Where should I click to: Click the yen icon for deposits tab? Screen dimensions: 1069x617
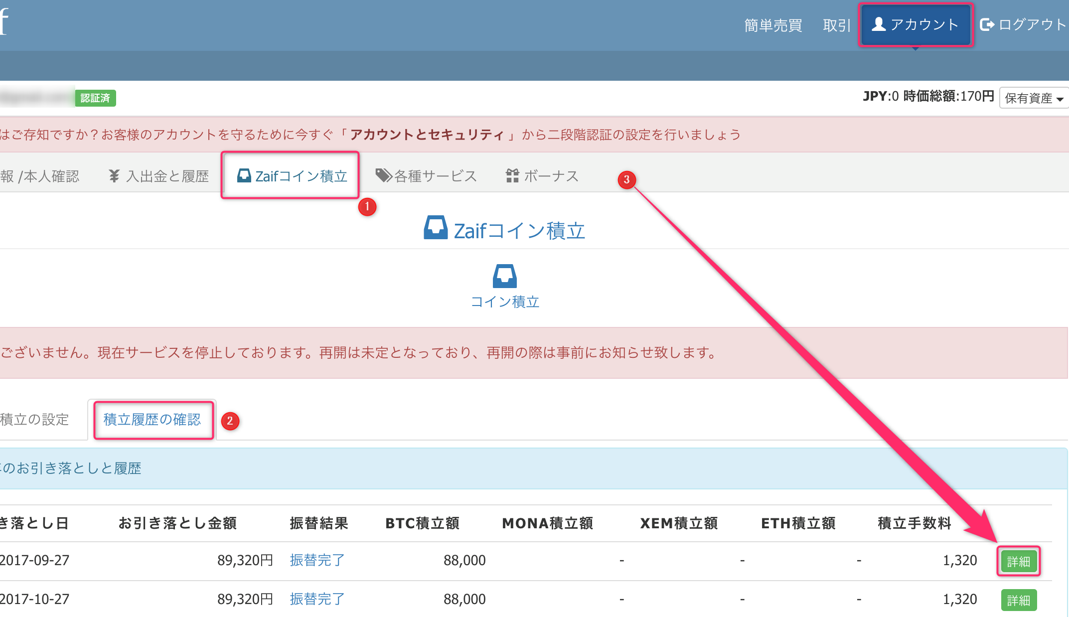(x=114, y=176)
